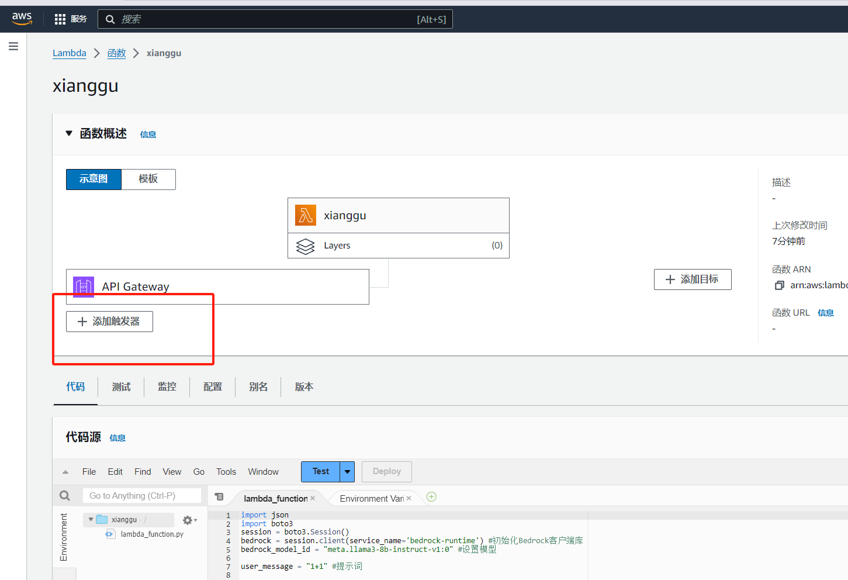This screenshot has width=848, height=580.
Task: Click the xianggu Lambda function icon
Action: coord(306,215)
